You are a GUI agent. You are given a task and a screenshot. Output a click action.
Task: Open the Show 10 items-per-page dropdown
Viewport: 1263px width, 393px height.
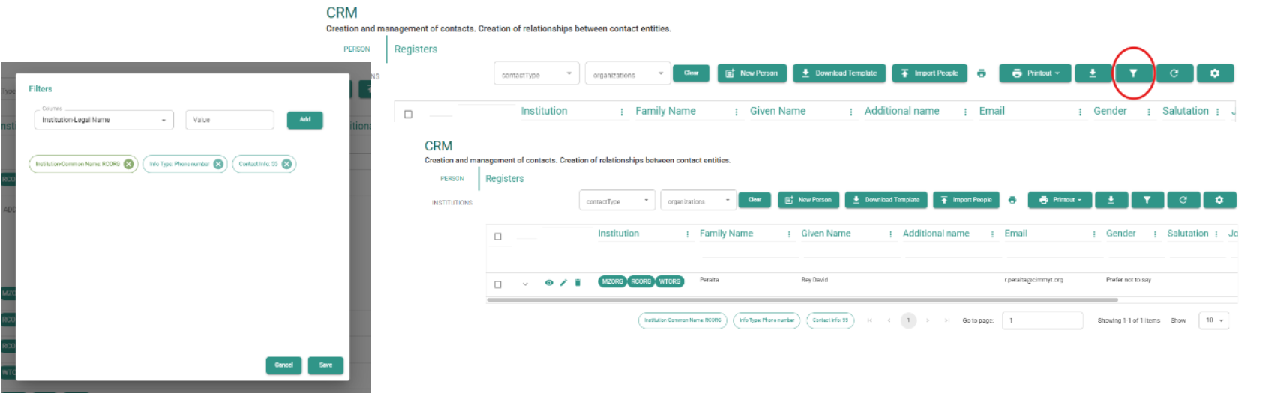pos(1213,320)
